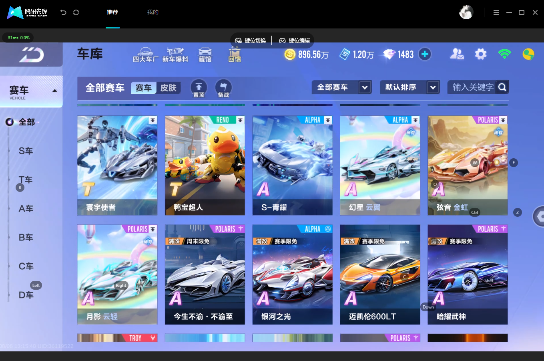544x361 pixels.
Task: Click the game's back logo button beside 车库
Action: tap(31, 54)
